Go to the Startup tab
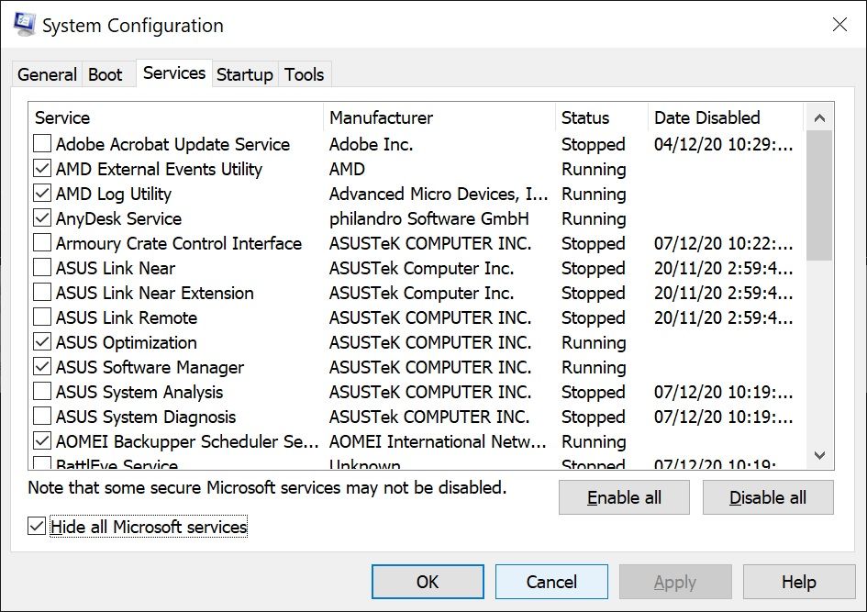The height and width of the screenshot is (612, 867). [244, 74]
